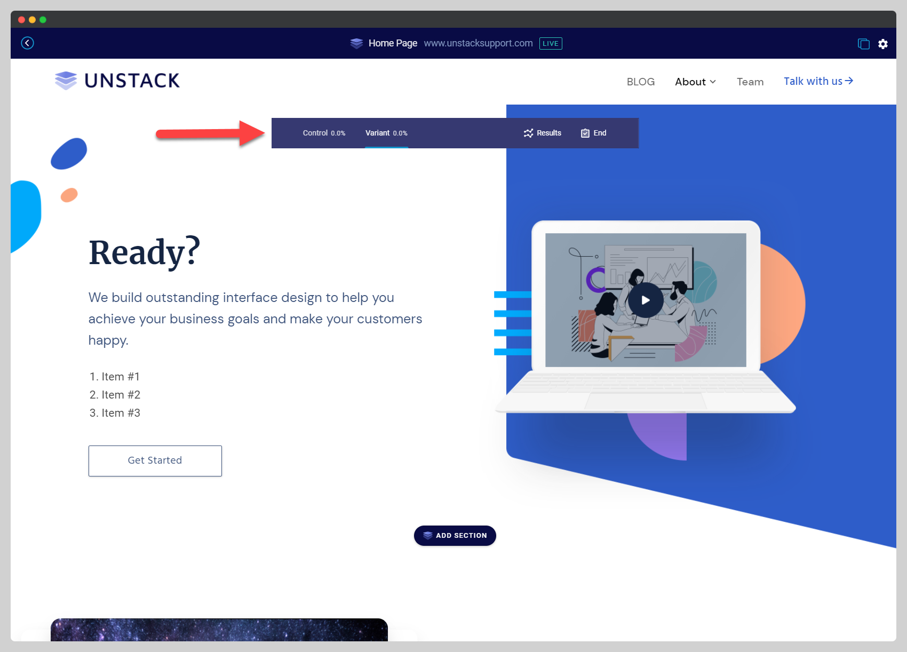Click the back arrow circle icon
The width and height of the screenshot is (907, 652).
coord(28,43)
